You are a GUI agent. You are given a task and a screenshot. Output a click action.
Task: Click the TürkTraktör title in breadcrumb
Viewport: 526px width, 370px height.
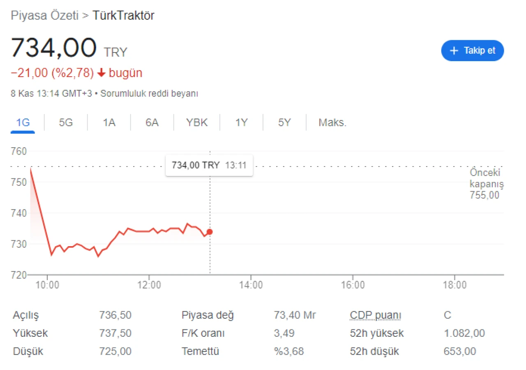point(124,16)
